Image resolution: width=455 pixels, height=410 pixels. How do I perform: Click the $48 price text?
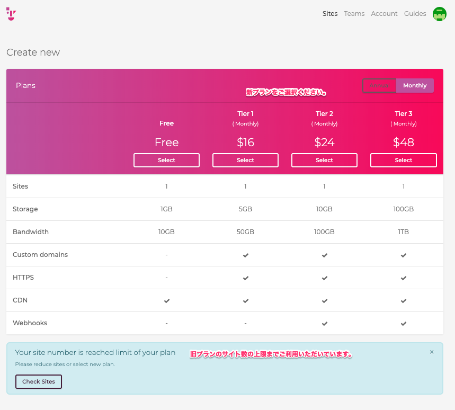[403, 142]
